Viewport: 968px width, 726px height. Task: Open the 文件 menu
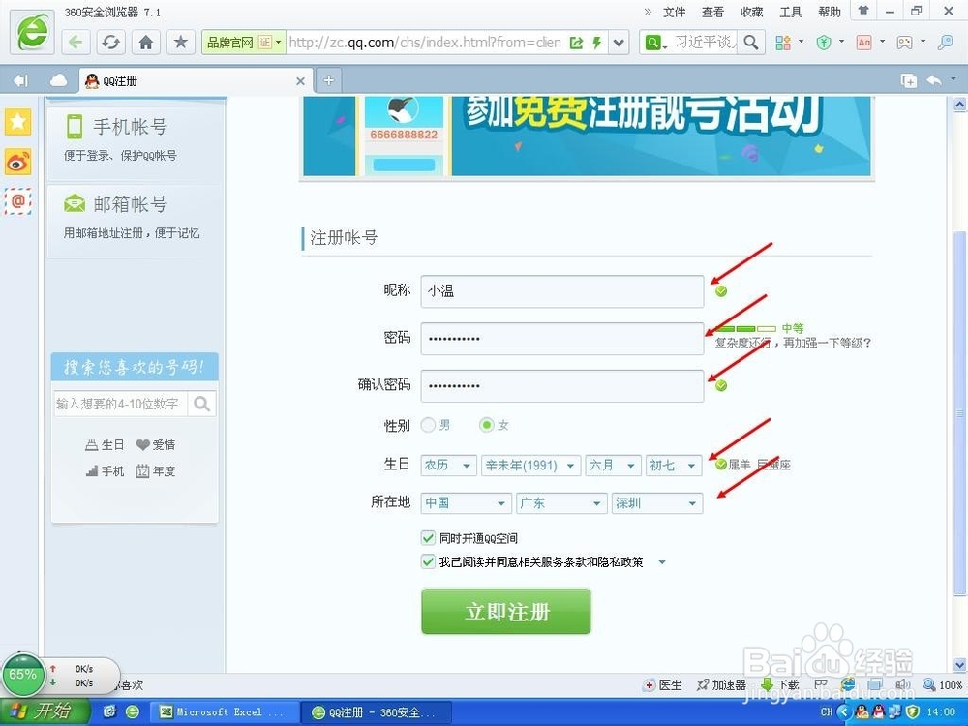click(674, 12)
